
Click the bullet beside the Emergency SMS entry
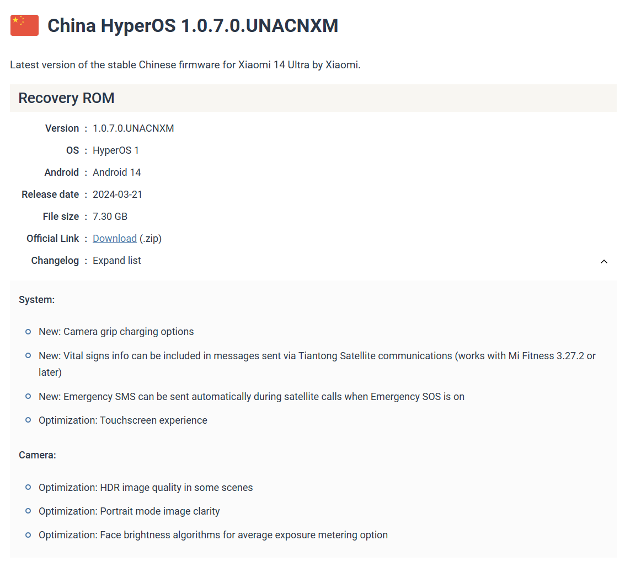click(28, 396)
